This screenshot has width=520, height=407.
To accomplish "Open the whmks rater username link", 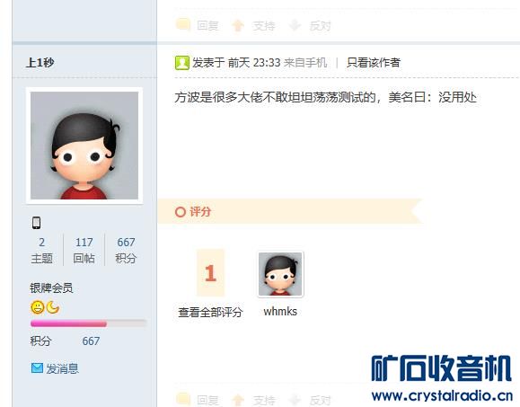I will pyautogui.click(x=280, y=312).
